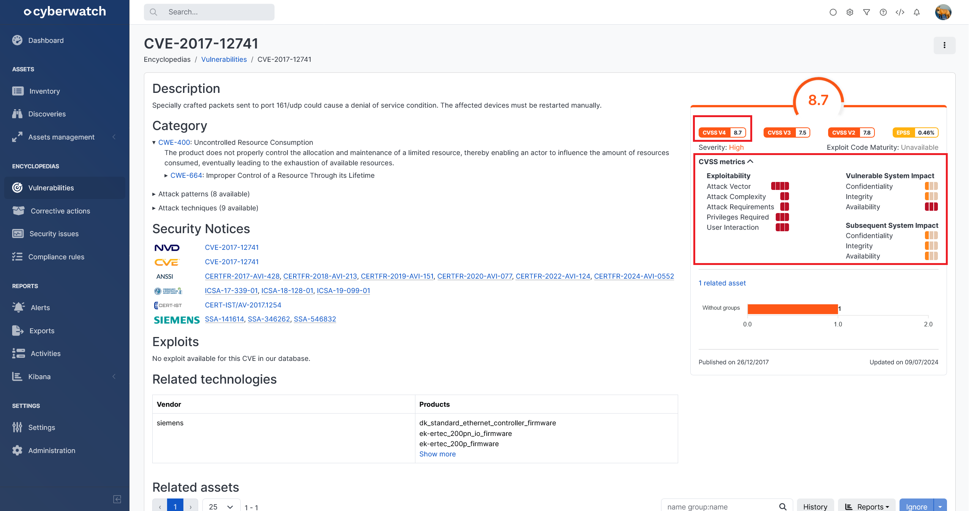Open the notifications bell

click(x=917, y=12)
